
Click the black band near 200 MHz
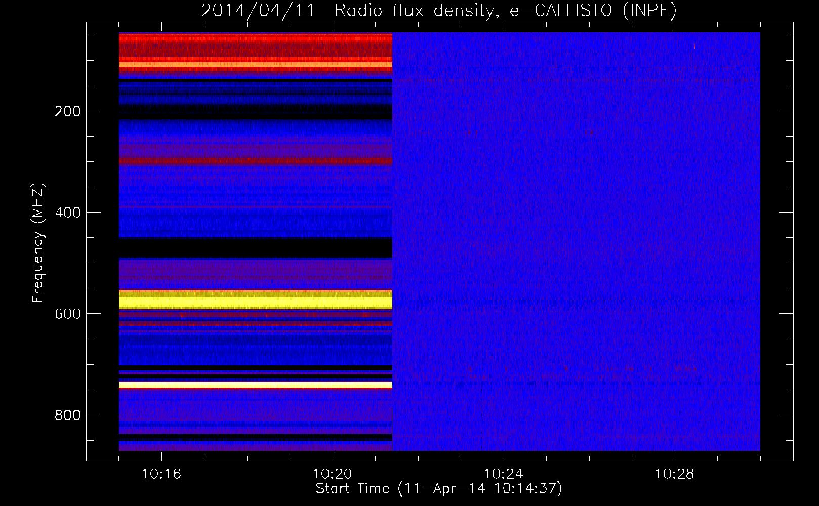pos(256,112)
